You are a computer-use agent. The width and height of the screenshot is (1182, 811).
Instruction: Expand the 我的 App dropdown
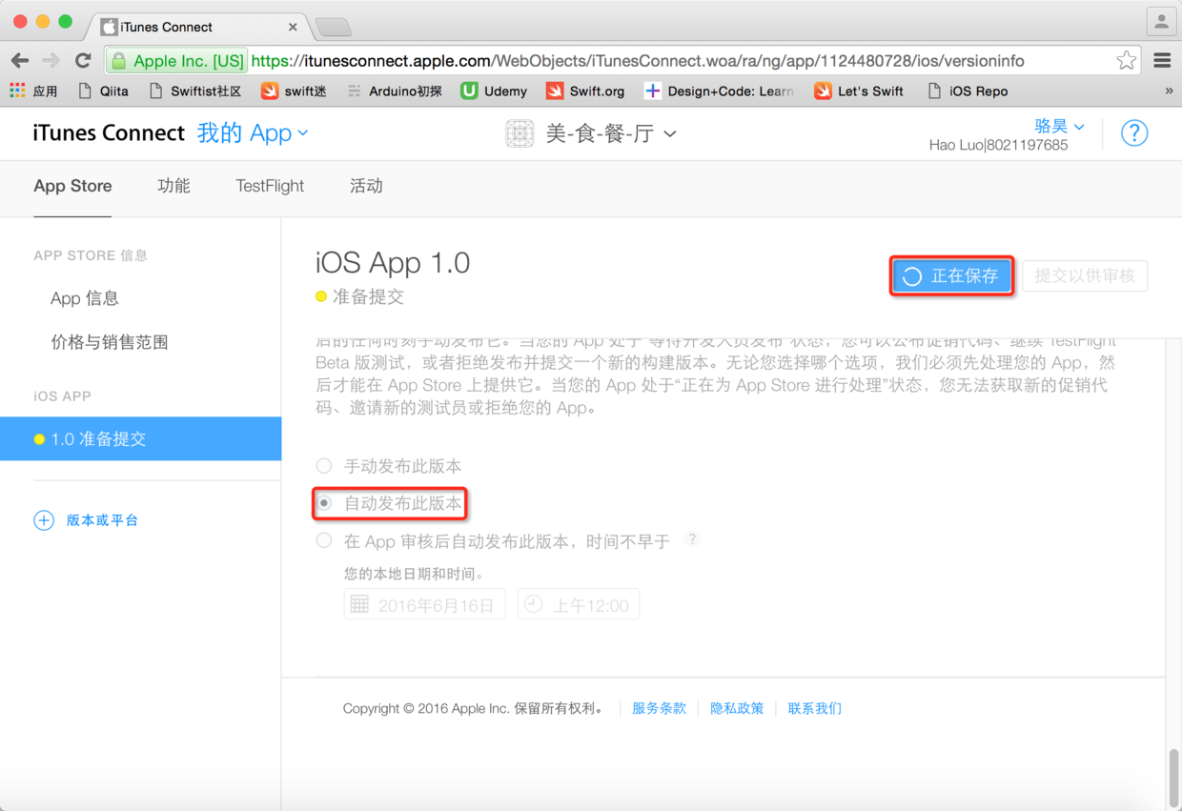click(x=253, y=132)
